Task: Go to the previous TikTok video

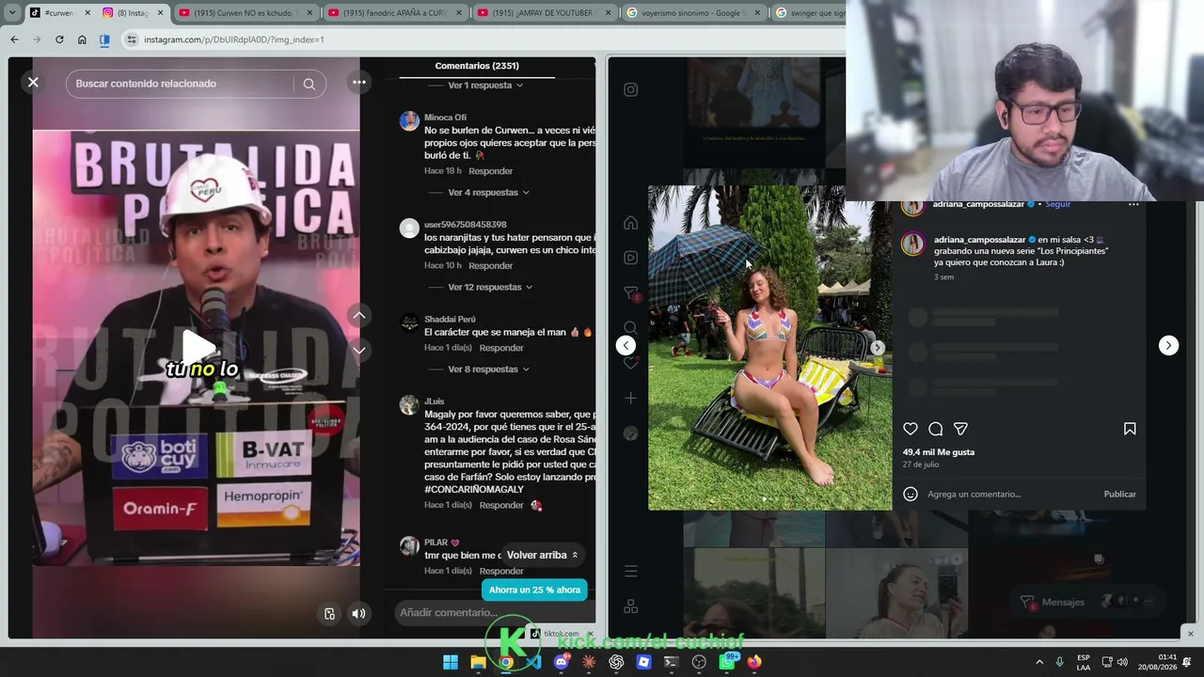Action: [358, 316]
